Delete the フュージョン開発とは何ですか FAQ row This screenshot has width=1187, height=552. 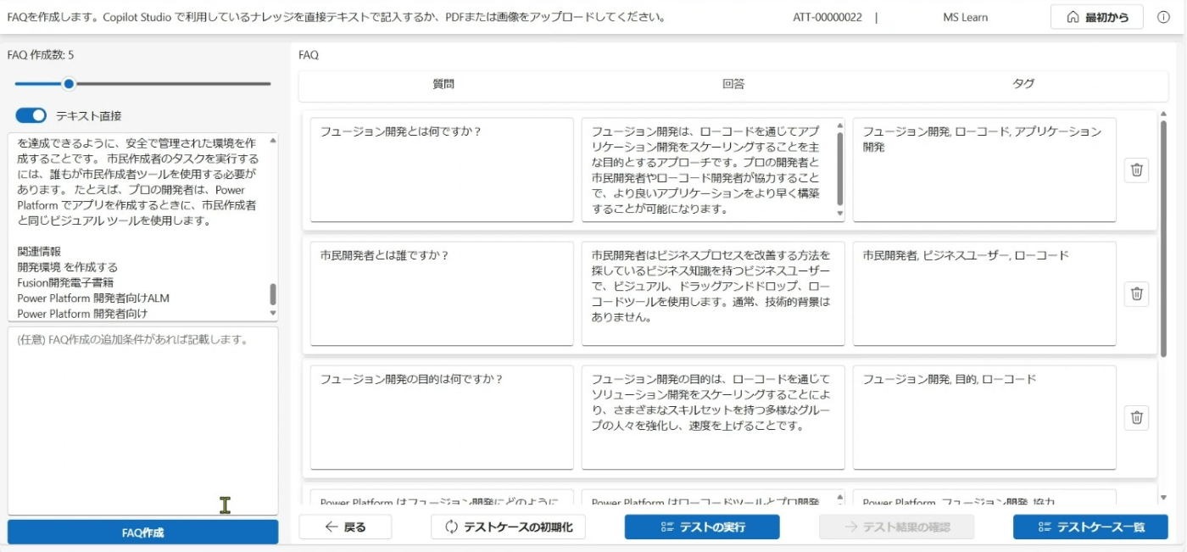click(1137, 170)
